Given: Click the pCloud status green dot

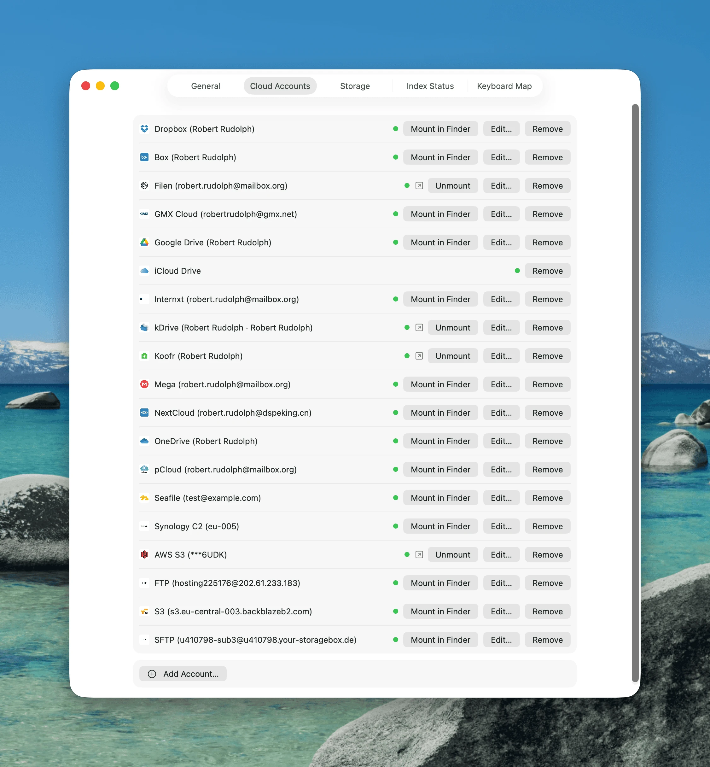Looking at the screenshot, I should tap(395, 470).
